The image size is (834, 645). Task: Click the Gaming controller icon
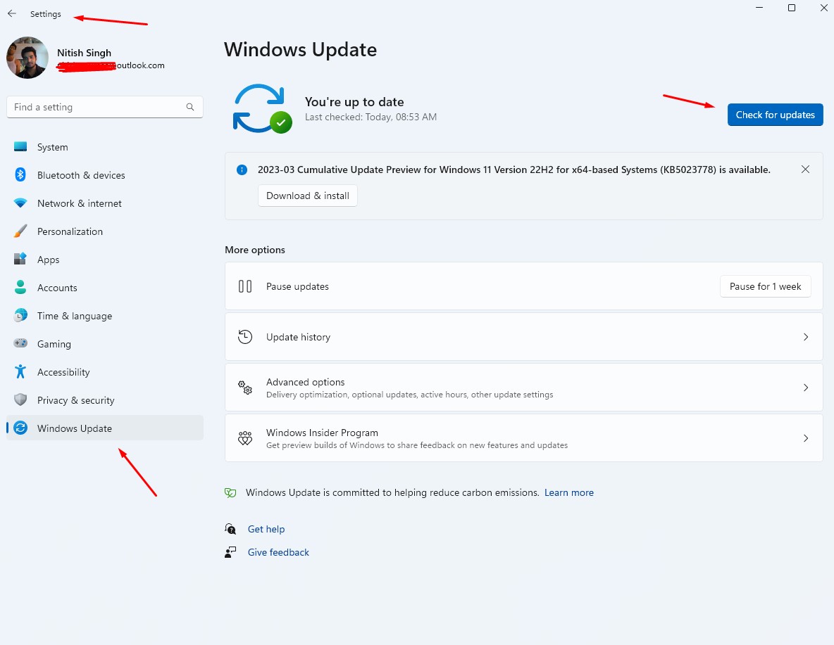click(20, 343)
